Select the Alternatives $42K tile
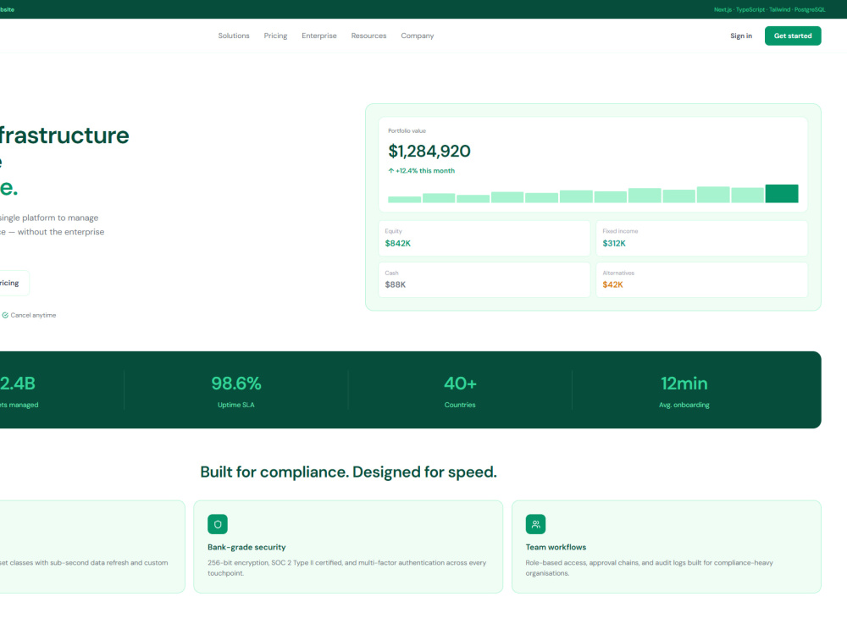 [x=701, y=279]
